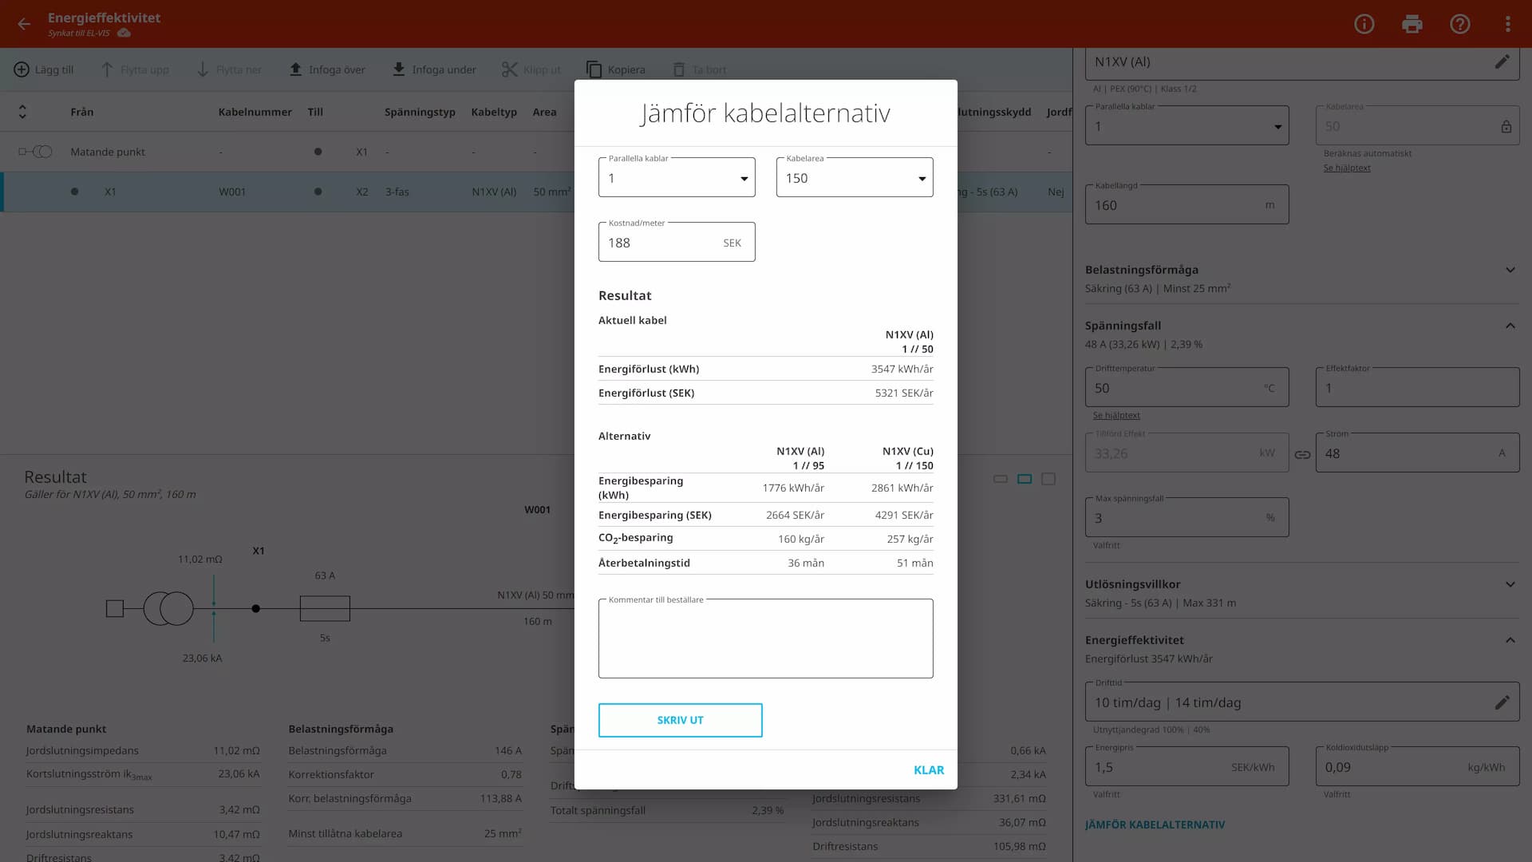Click Energiförlust (SEK) value 5321 SEK/år
The width and height of the screenshot is (1532, 862).
coord(904,393)
